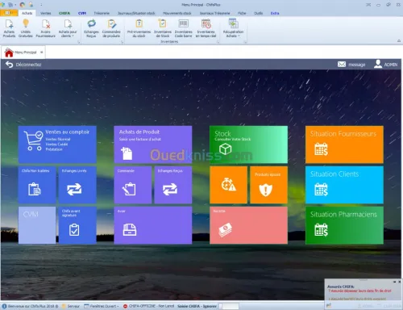403x310 pixels.
Task: Open the Stock tile with the cube icon
Action: point(248,145)
